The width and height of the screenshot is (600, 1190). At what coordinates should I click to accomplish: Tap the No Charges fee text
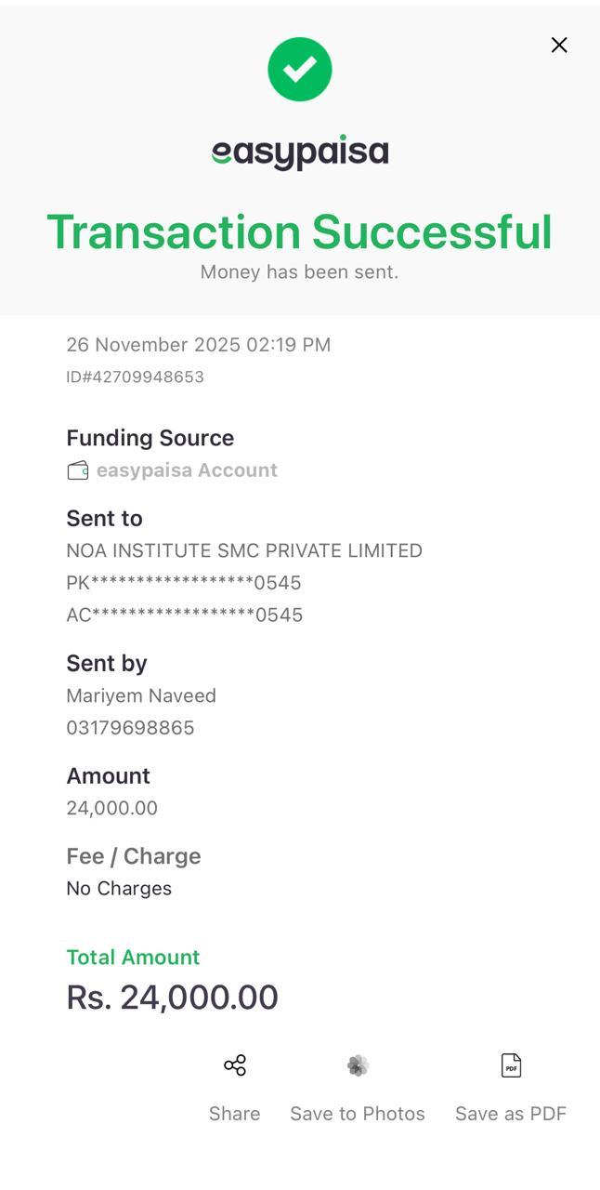(x=119, y=889)
